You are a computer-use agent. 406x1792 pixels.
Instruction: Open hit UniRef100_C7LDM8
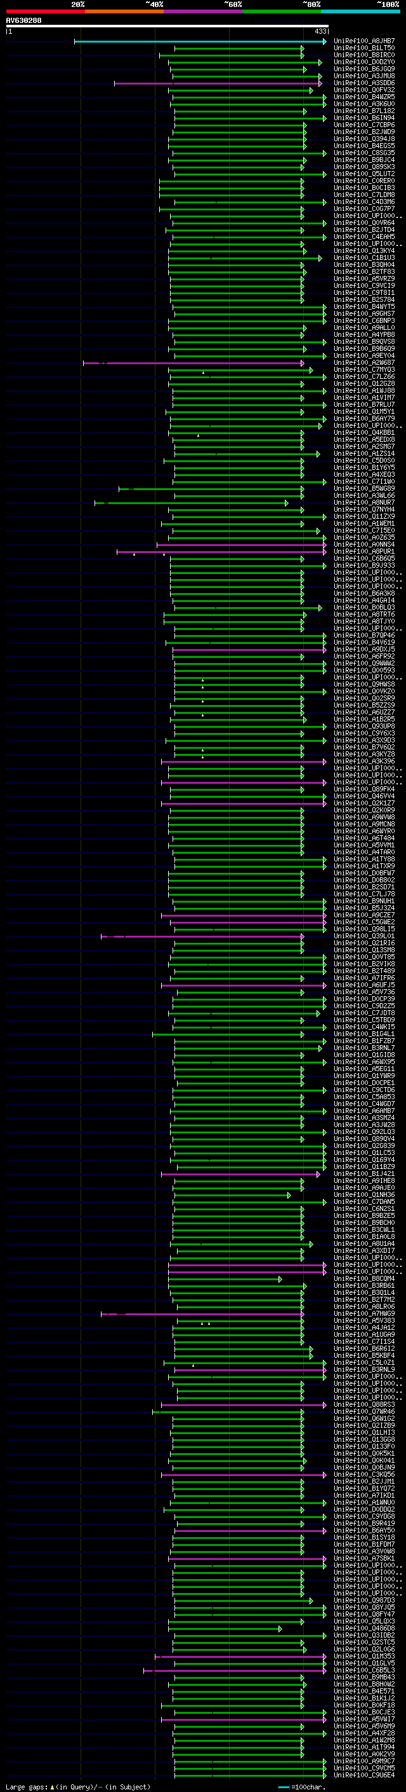364,196
